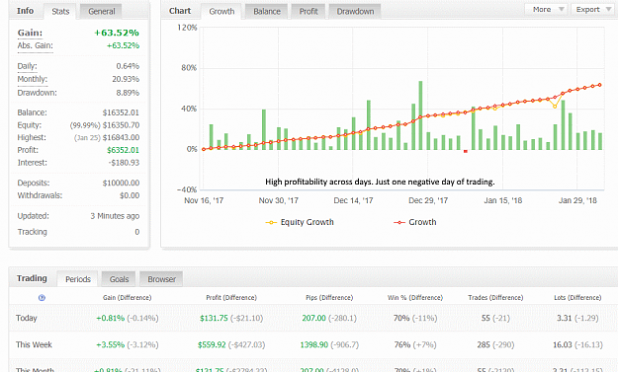Toggle the red Growth legend entry

(x=415, y=222)
